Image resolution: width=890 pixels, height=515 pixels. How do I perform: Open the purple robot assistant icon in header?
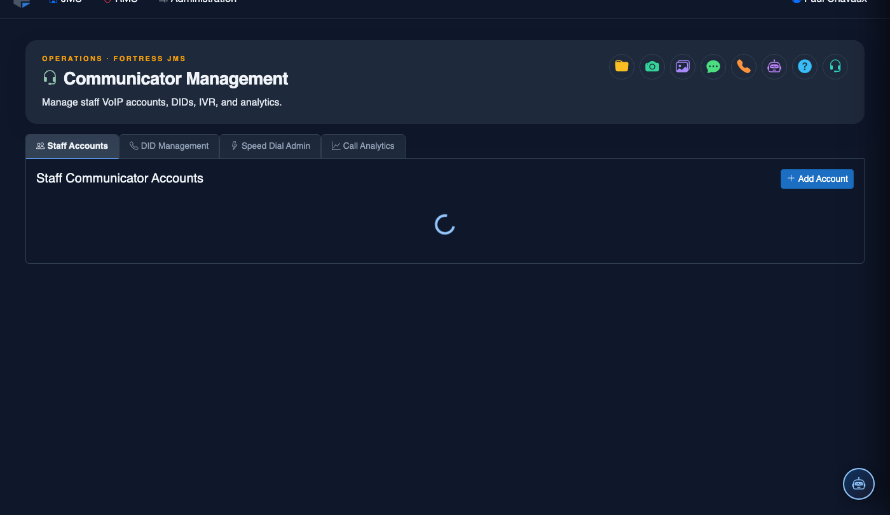[774, 66]
